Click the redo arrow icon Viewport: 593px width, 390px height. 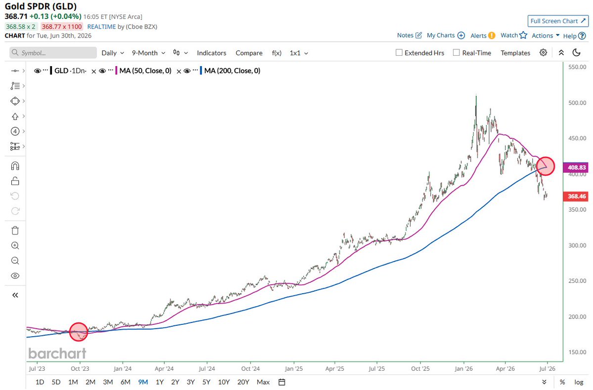tap(15, 211)
